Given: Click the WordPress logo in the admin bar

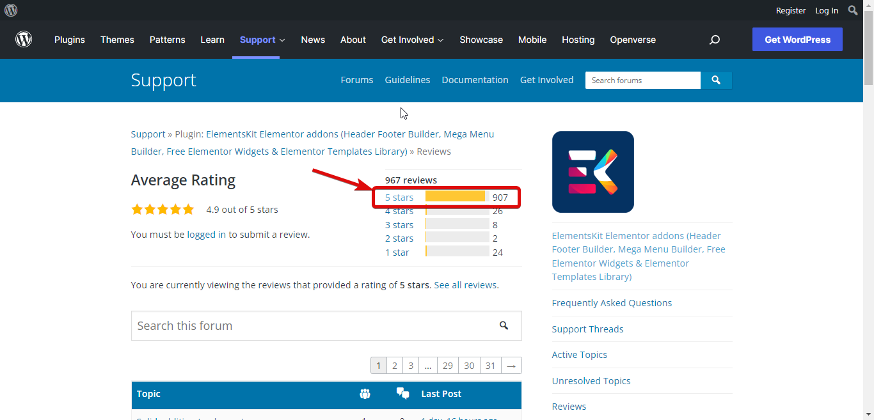Looking at the screenshot, I should point(11,10).
